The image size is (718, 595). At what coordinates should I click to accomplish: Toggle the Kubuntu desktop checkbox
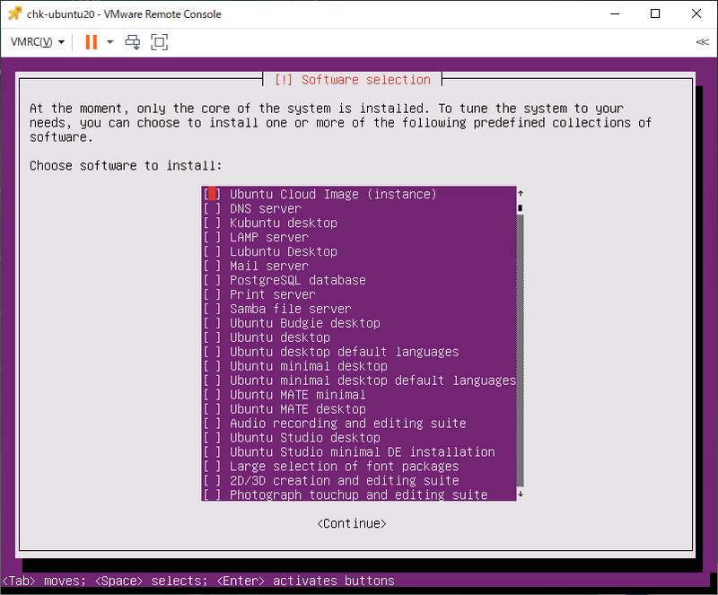pyautogui.click(x=212, y=223)
